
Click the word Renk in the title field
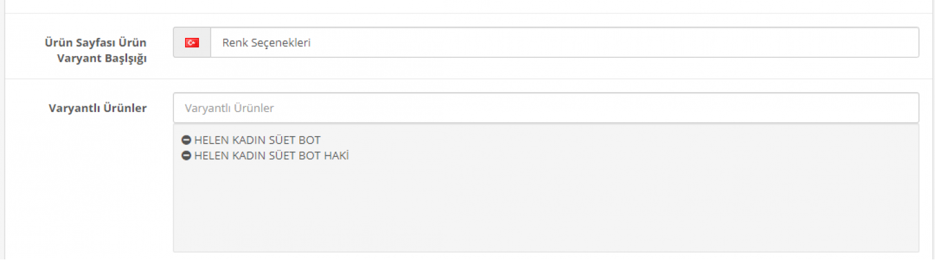click(233, 43)
